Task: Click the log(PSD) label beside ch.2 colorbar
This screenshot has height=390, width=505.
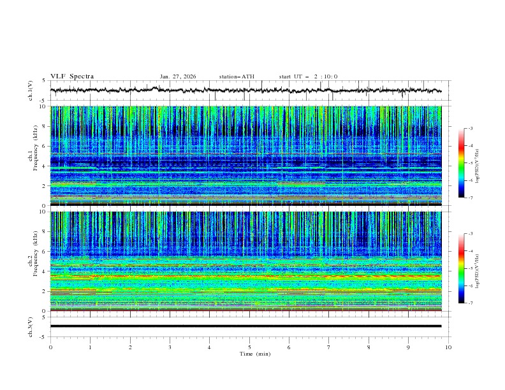Action: point(478,271)
